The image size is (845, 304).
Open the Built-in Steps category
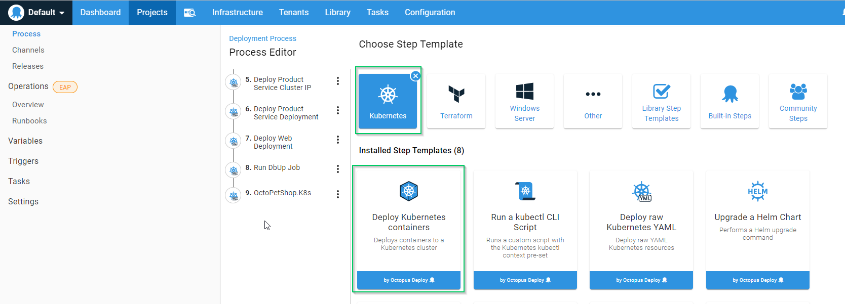coord(729,101)
